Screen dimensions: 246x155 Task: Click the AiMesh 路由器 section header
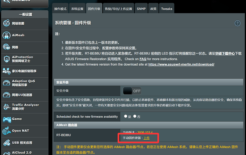148,125
